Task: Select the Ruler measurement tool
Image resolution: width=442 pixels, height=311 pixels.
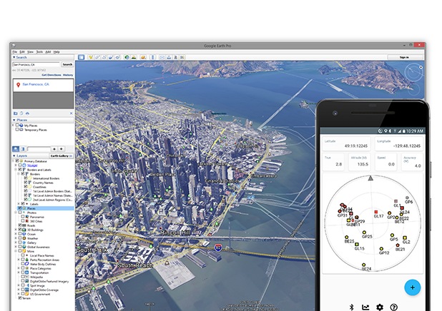Action: pos(153,57)
